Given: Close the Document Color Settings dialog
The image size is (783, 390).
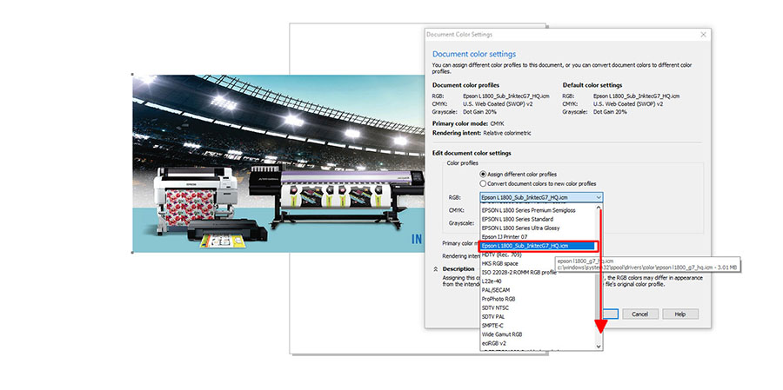Looking at the screenshot, I should click(703, 35).
